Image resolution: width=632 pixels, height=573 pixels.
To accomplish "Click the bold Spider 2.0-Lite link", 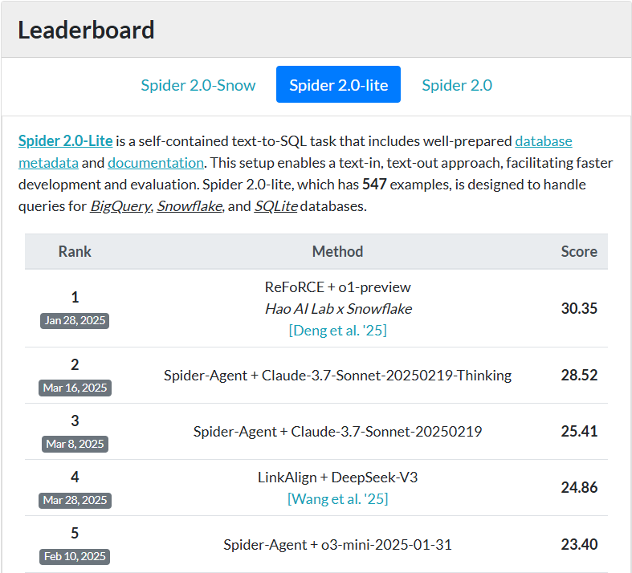I will click(65, 141).
